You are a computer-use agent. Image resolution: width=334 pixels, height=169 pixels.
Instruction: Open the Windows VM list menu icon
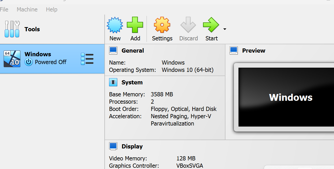[87, 59]
